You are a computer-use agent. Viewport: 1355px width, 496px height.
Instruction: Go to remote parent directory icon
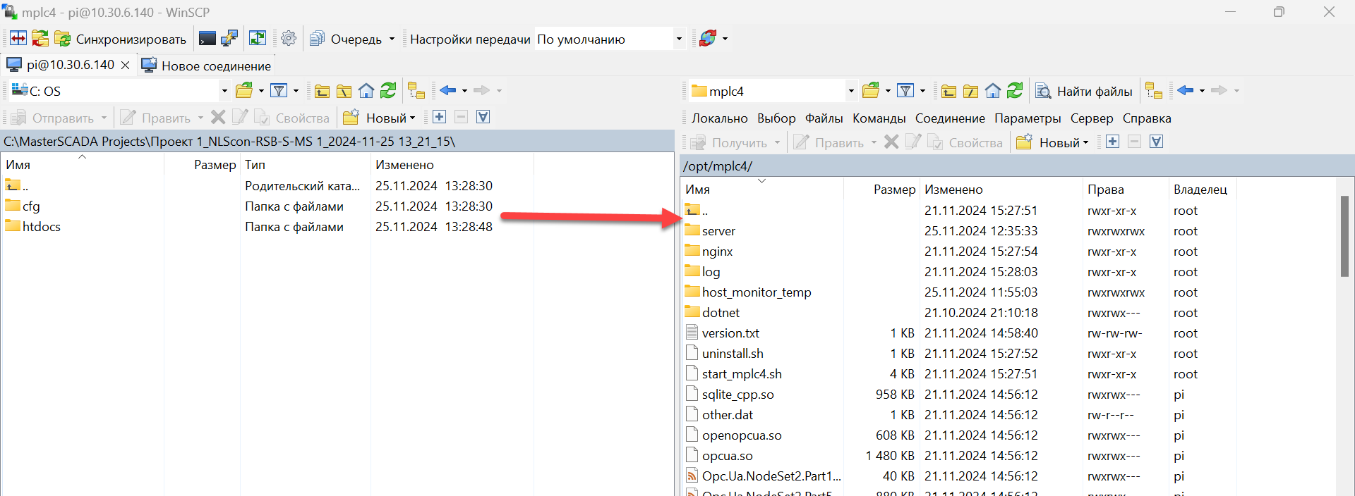coord(948,90)
